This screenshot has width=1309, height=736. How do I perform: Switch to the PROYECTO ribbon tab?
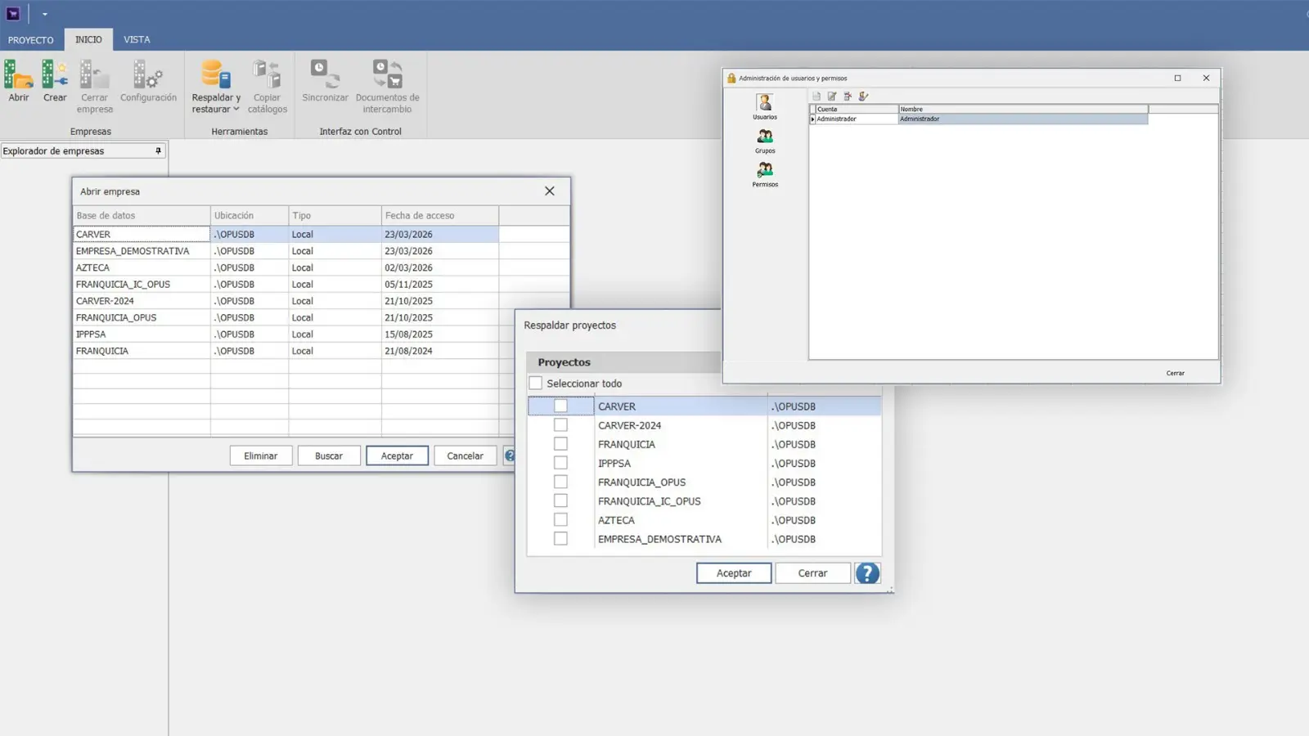point(31,40)
